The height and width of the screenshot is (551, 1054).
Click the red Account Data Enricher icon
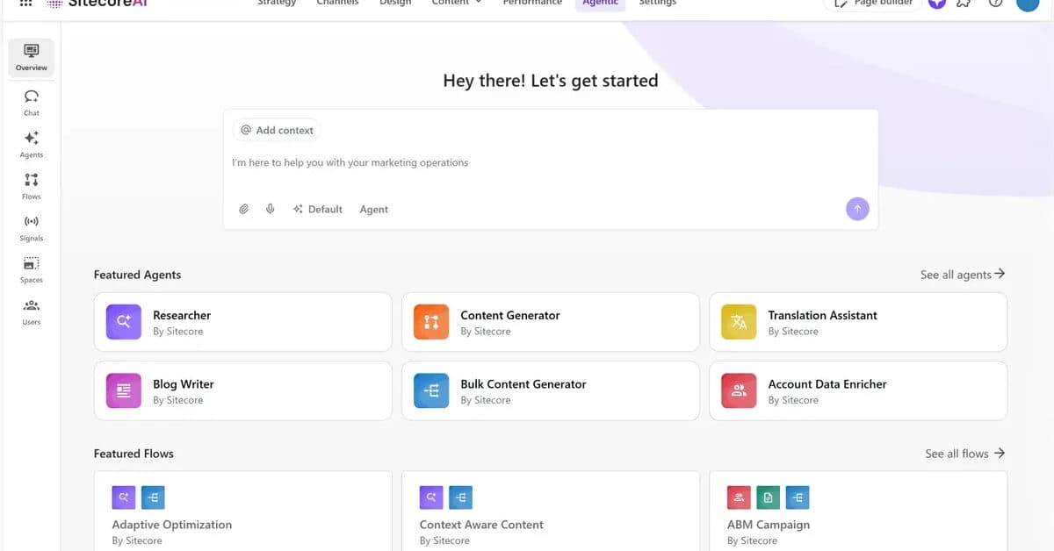tap(739, 390)
